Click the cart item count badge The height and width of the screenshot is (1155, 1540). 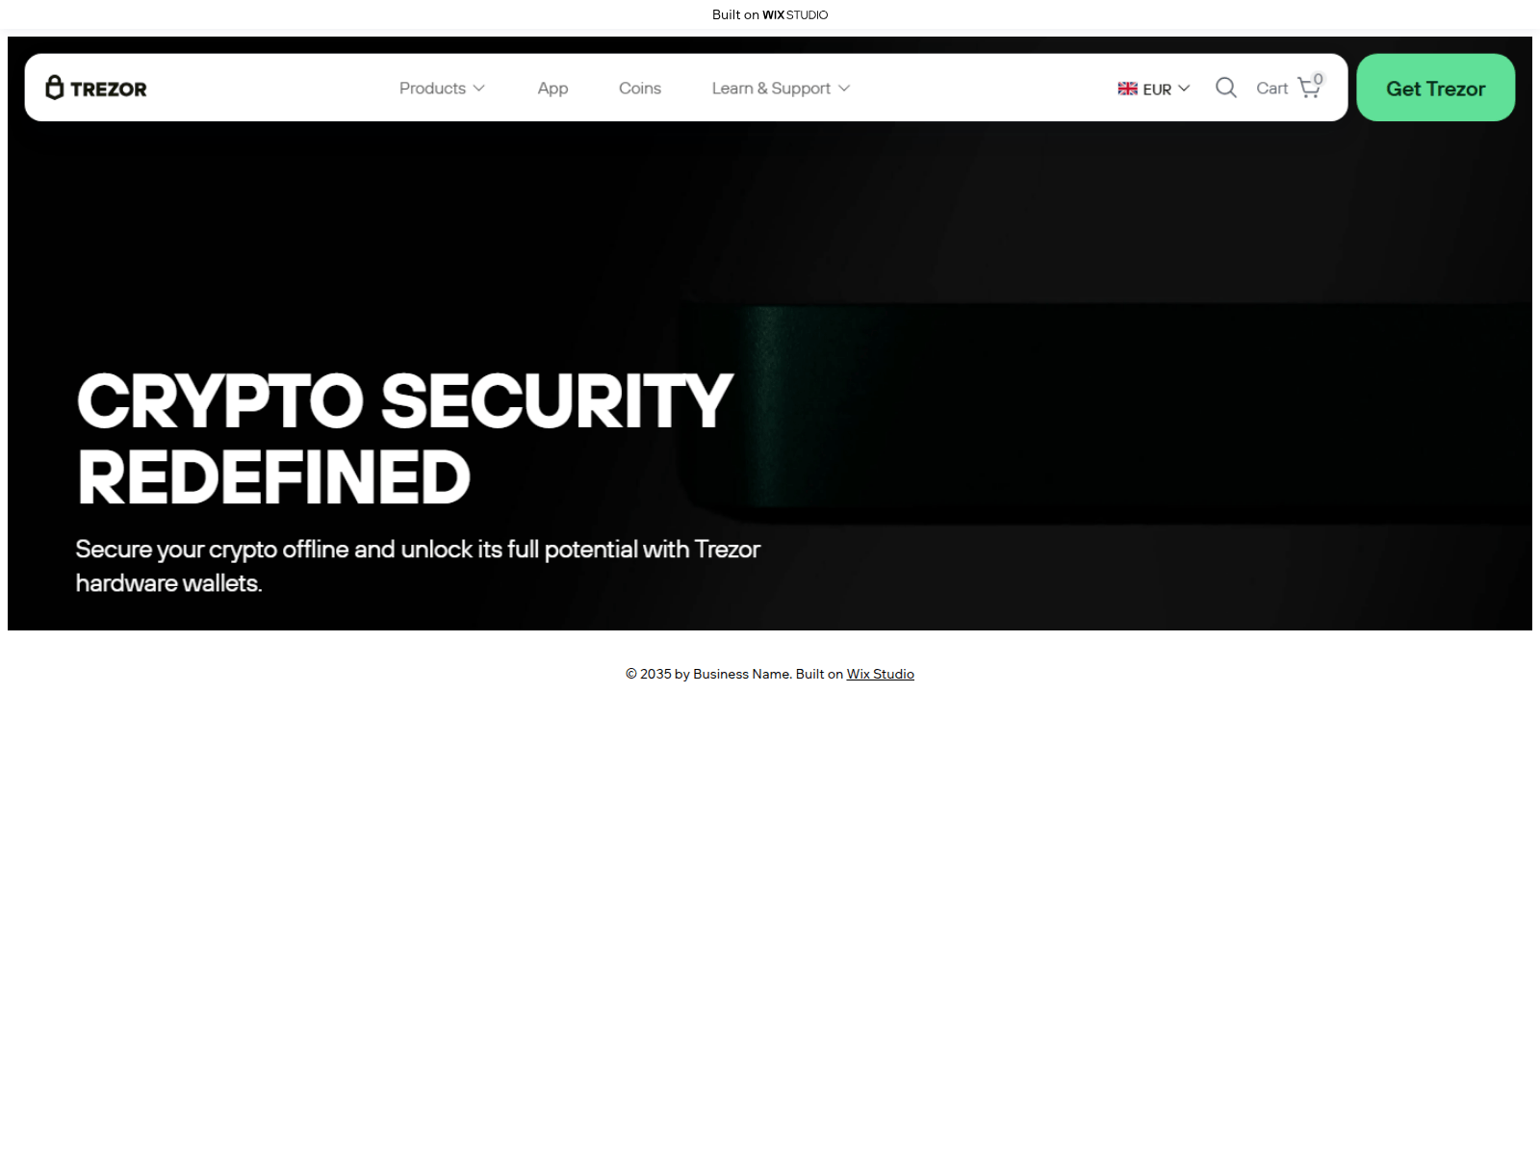tap(1319, 79)
